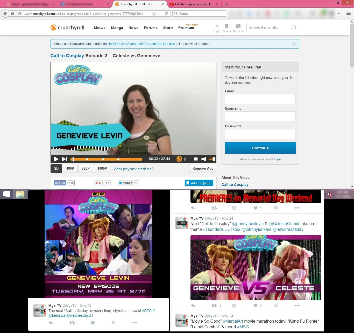This screenshot has height=333, width=354.
Task: Toggle the orange autoplay icon in player
Action: pos(179,159)
